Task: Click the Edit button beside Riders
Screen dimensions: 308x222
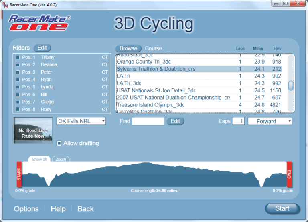Action: [x=42, y=48]
